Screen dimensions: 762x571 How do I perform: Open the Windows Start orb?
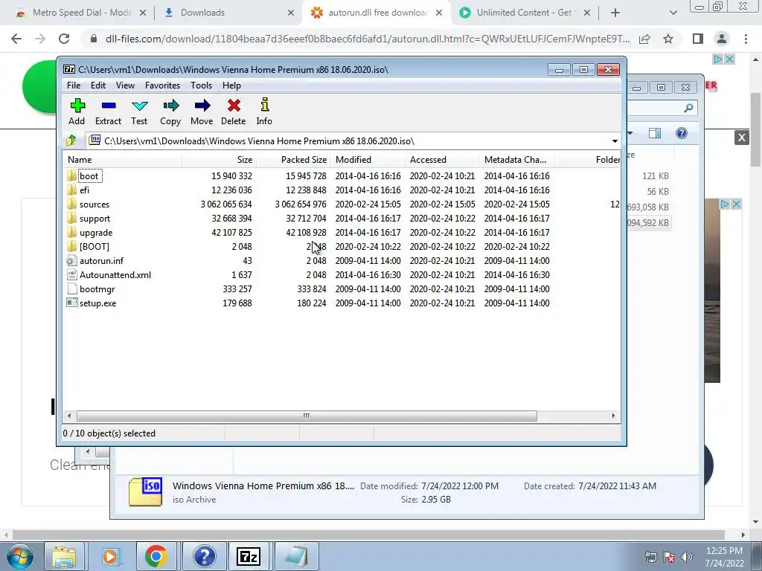tap(20, 556)
